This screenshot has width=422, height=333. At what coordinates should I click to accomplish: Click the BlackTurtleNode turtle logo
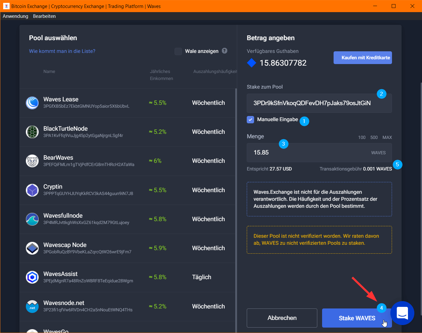[32, 132]
